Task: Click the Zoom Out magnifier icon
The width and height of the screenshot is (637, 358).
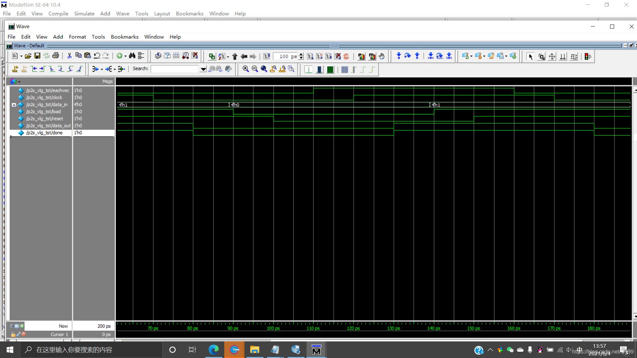Action: (x=255, y=69)
